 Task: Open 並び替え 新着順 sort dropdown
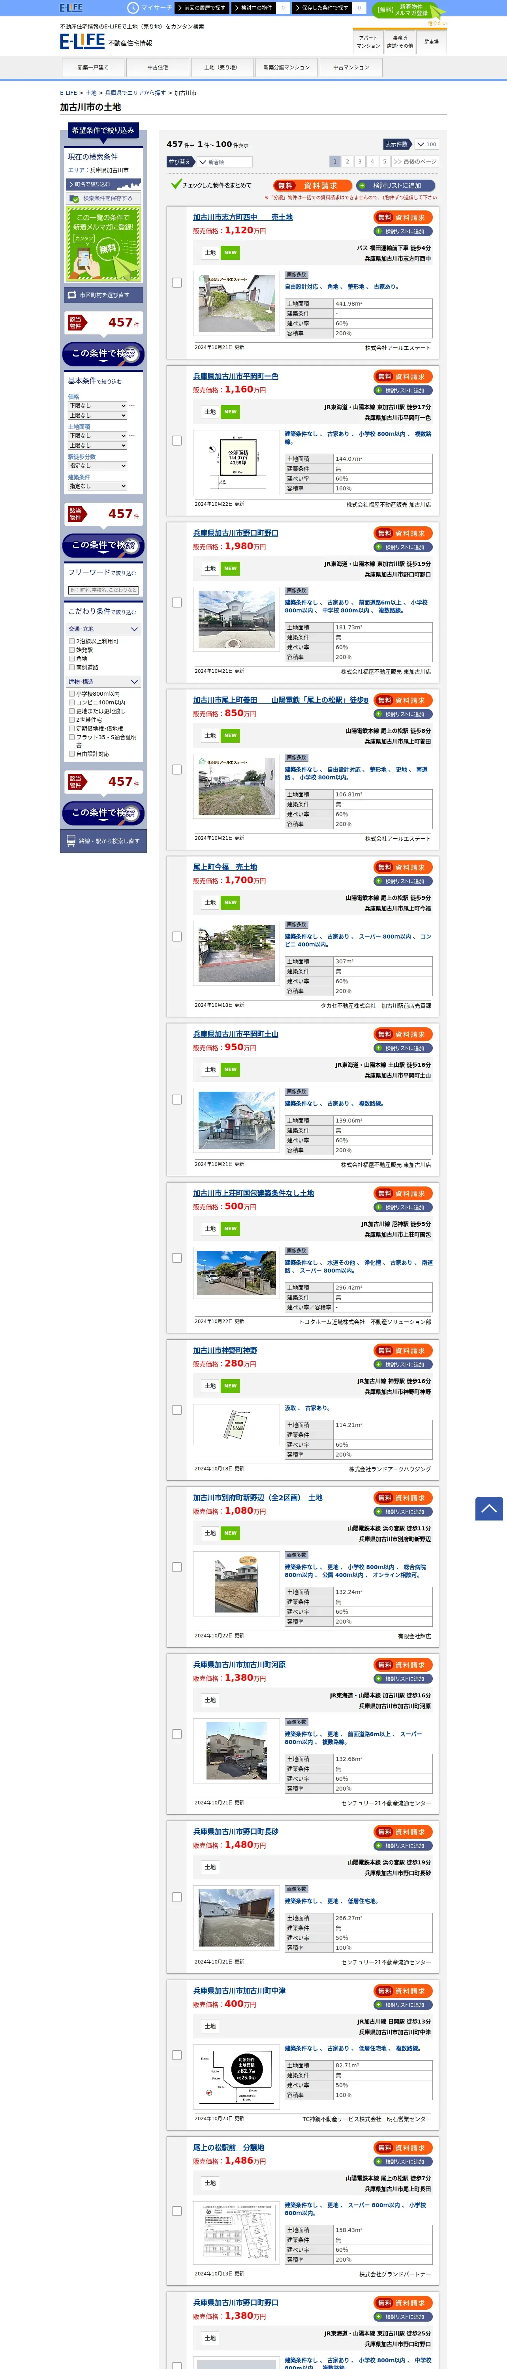click(225, 162)
